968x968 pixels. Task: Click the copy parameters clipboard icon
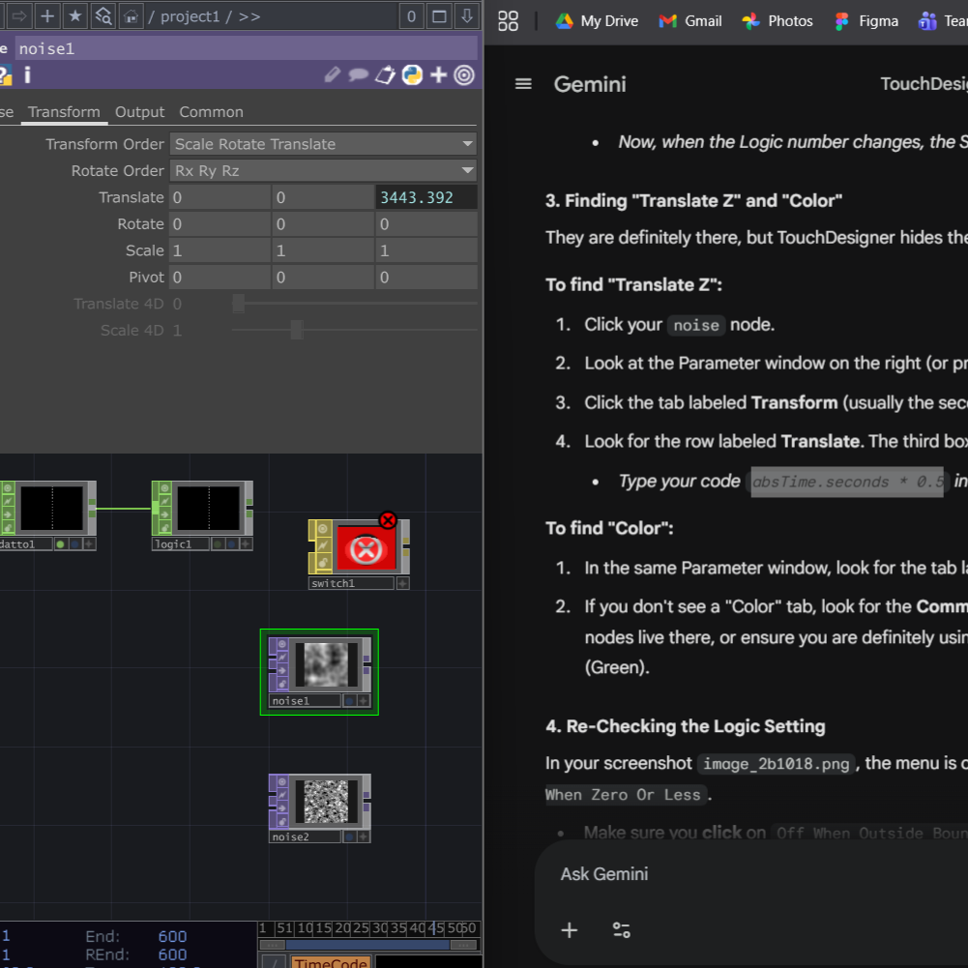click(x=383, y=74)
